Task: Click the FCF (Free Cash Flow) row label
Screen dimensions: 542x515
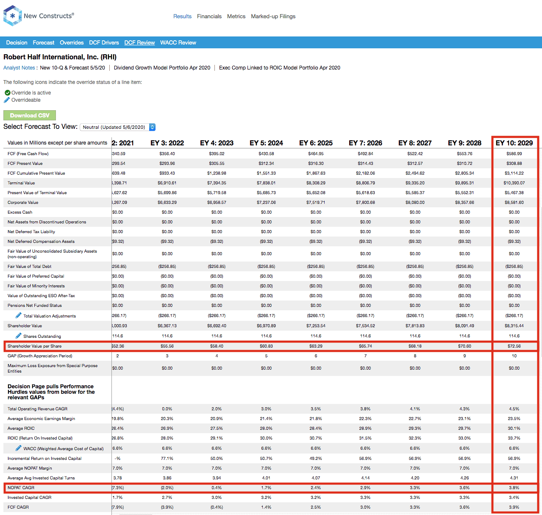Action: point(28,153)
